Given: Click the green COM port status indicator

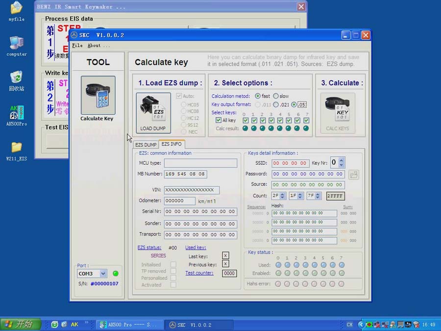Looking at the screenshot, I should pos(115,273).
